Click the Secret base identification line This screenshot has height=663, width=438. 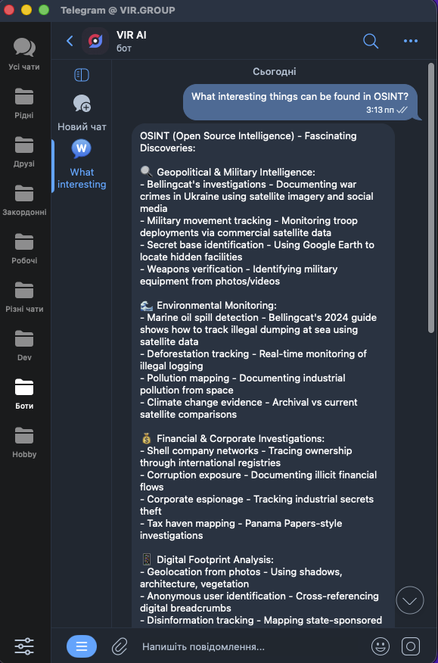[257, 251]
